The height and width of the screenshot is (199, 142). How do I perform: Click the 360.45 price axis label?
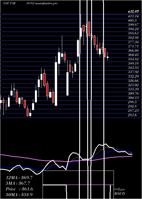tap(133, 55)
